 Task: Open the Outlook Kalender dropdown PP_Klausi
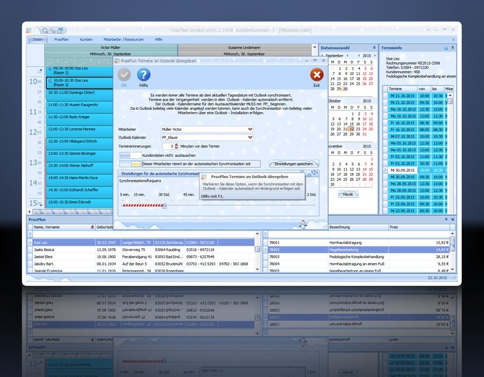click(x=250, y=137)
